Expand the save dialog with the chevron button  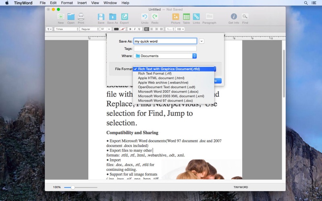(202, 41)
